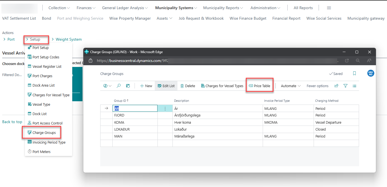Open the Automate dropdown menu
387x187 pixels.
point(291,86)
